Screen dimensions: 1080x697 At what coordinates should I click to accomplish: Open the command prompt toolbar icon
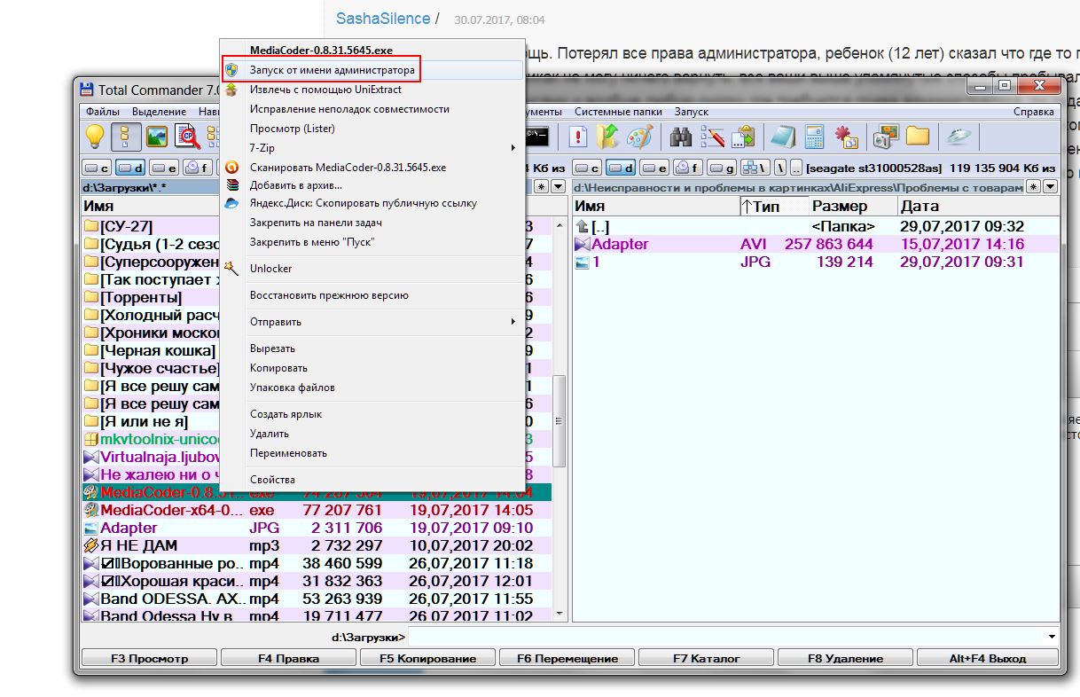coord(538,136)
